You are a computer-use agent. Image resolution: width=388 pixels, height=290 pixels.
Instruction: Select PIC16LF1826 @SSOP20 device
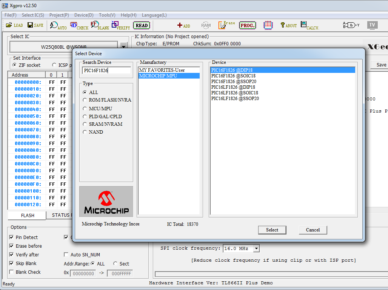283,99
